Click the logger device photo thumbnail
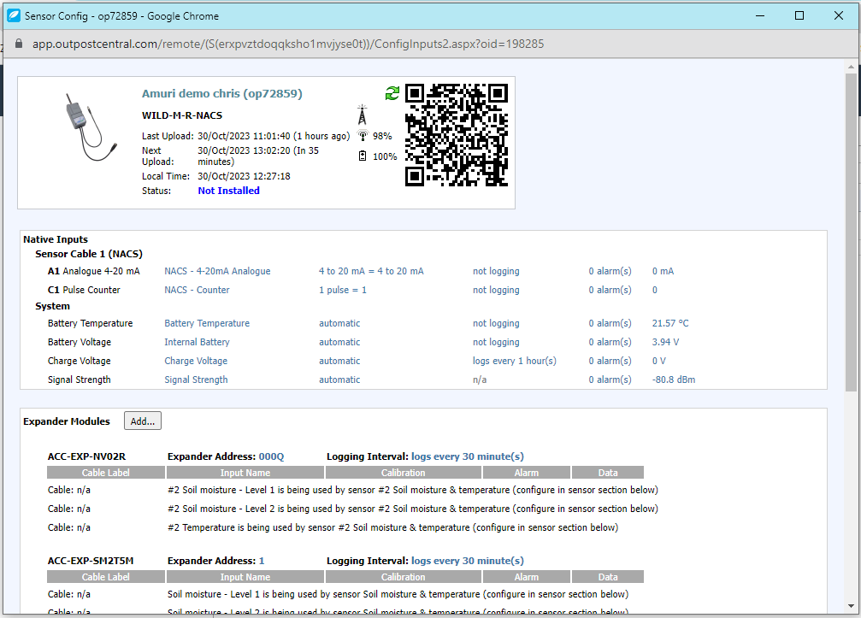Viewport: 861px width, 618px height. 86,128
